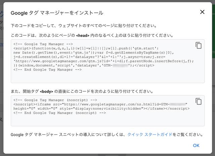
Task: Click the code line starting '})(window,document'
Action: (84, 65)
